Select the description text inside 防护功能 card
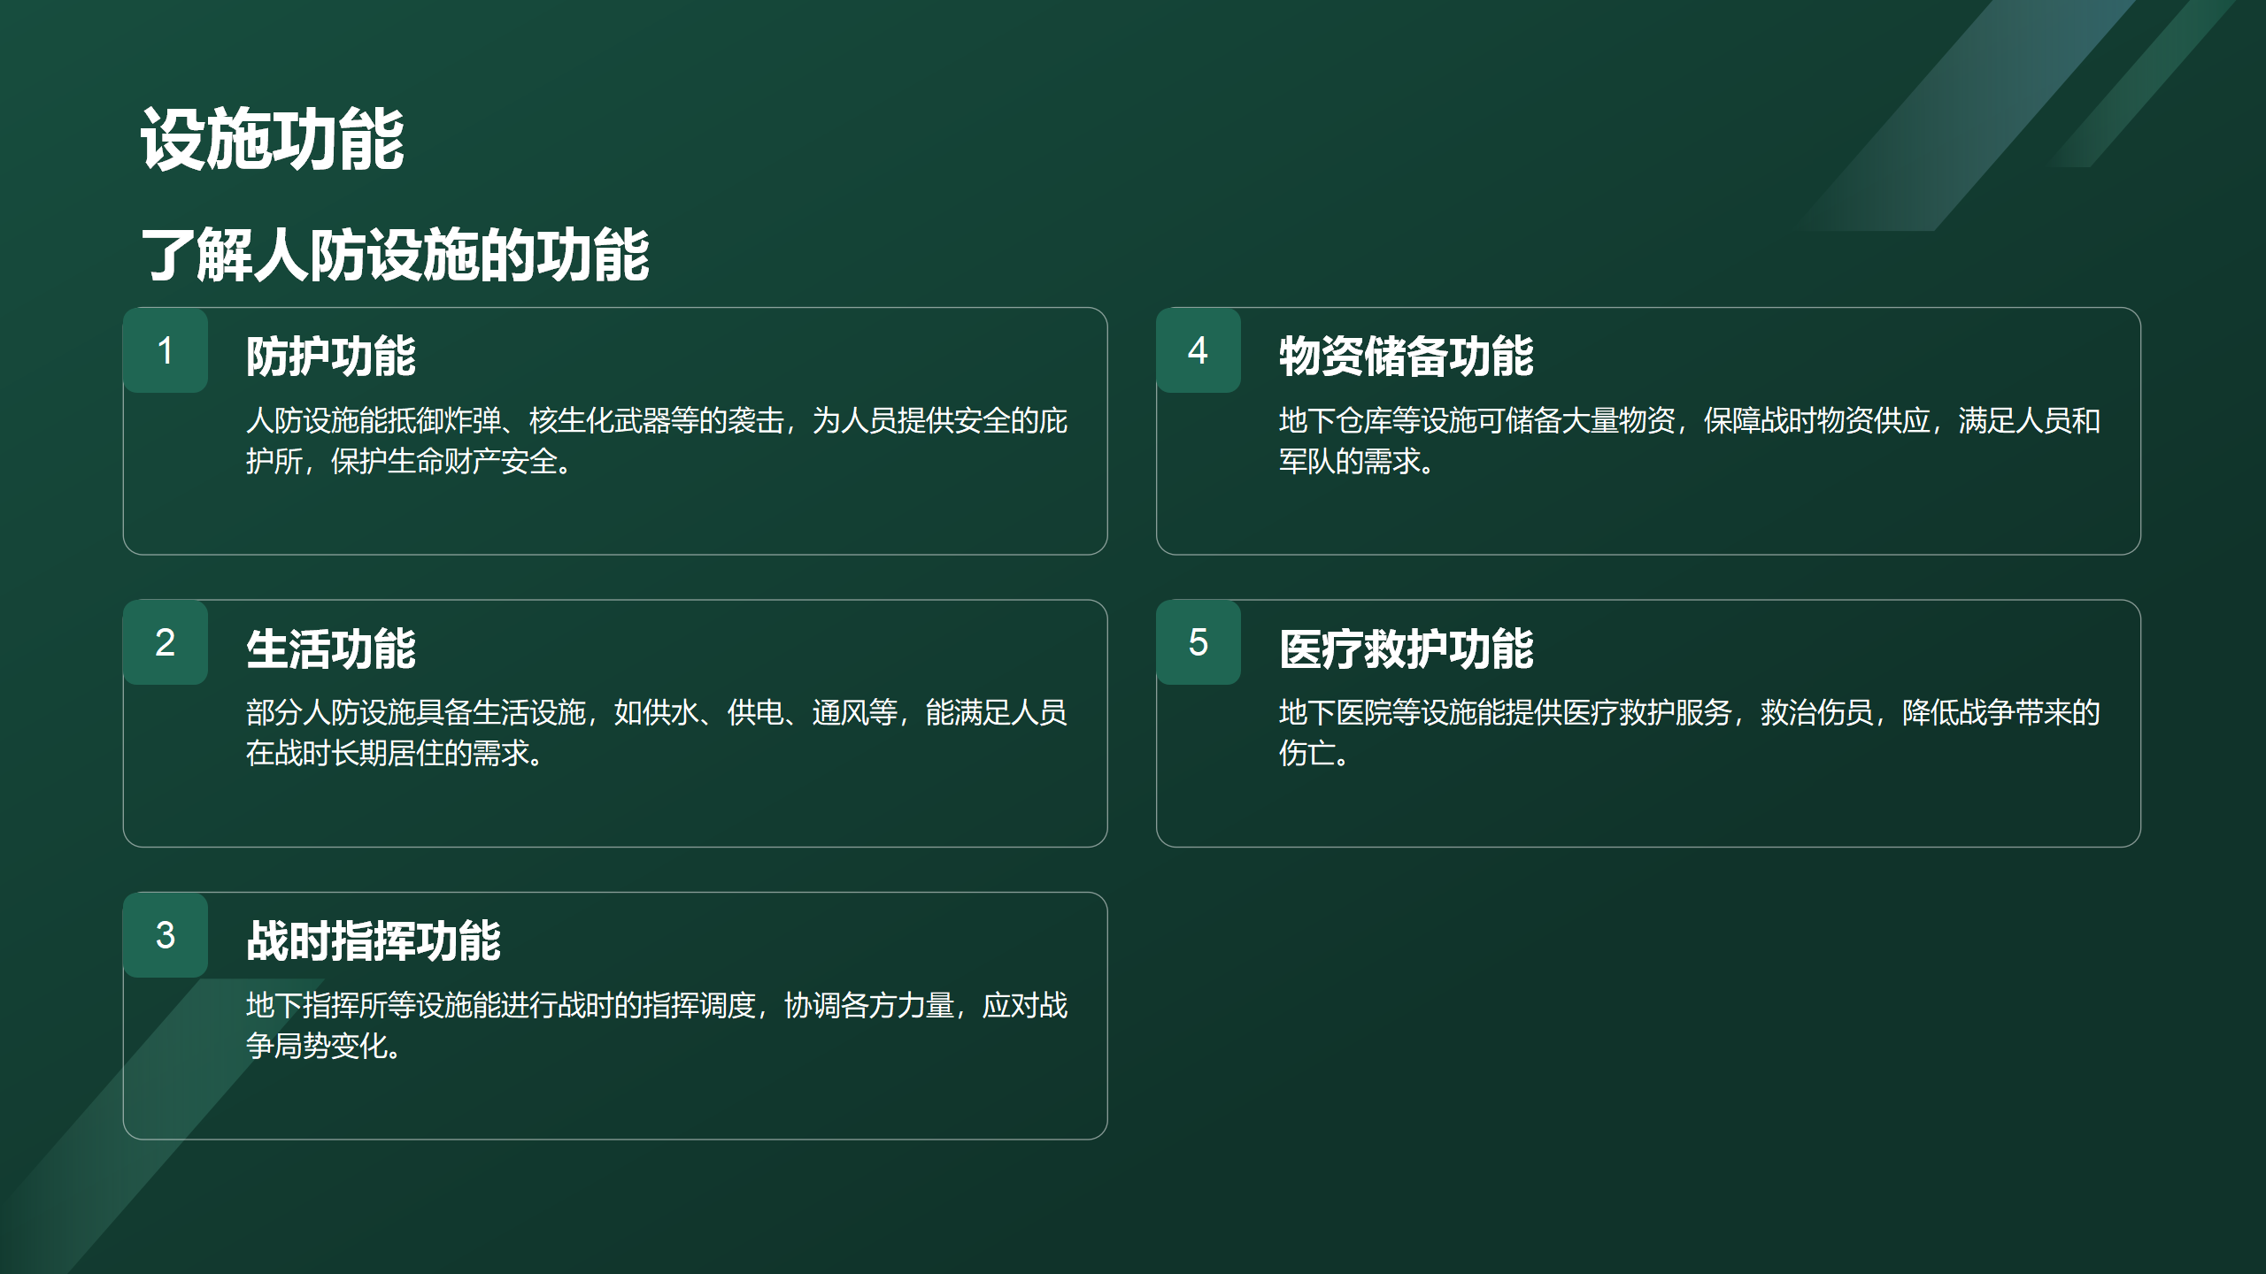The image size is (2266, 1274). click(655, 445)
